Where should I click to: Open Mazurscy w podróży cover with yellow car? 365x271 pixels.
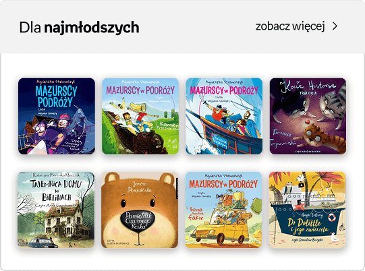click(x=223, y=210)
